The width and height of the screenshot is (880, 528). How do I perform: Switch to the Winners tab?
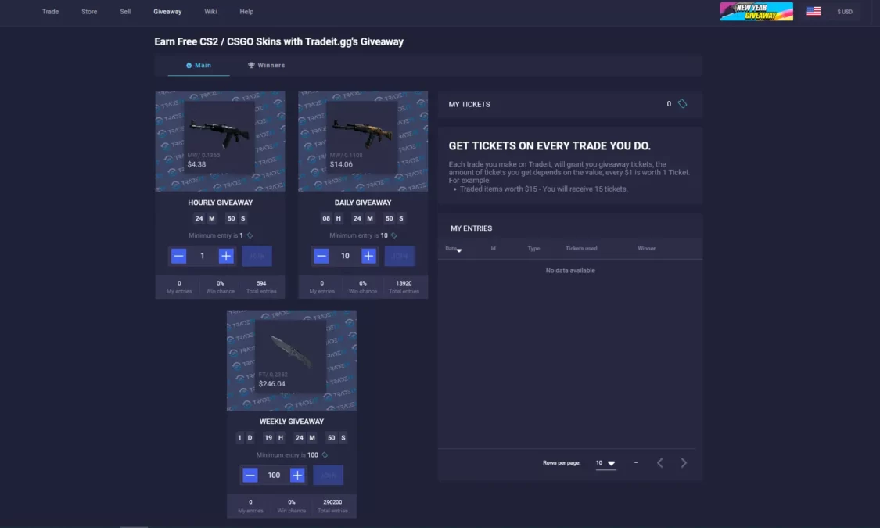[267, 65]
